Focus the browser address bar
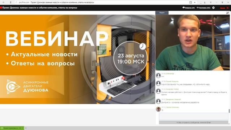 tap(103, 3)
